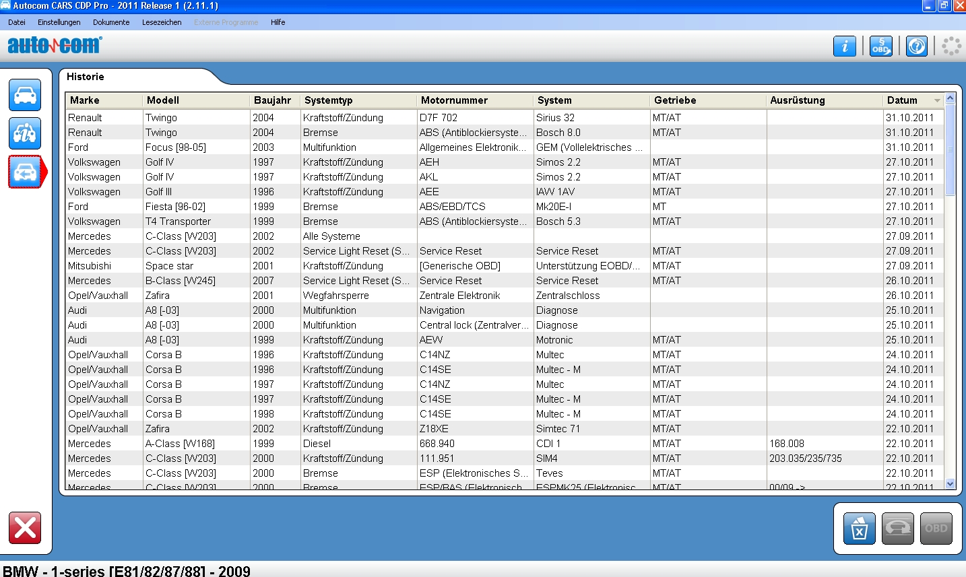Screen dimensions: 966x577
Task: Click the car vehicle selection icon
Action: tap(25, 95)
